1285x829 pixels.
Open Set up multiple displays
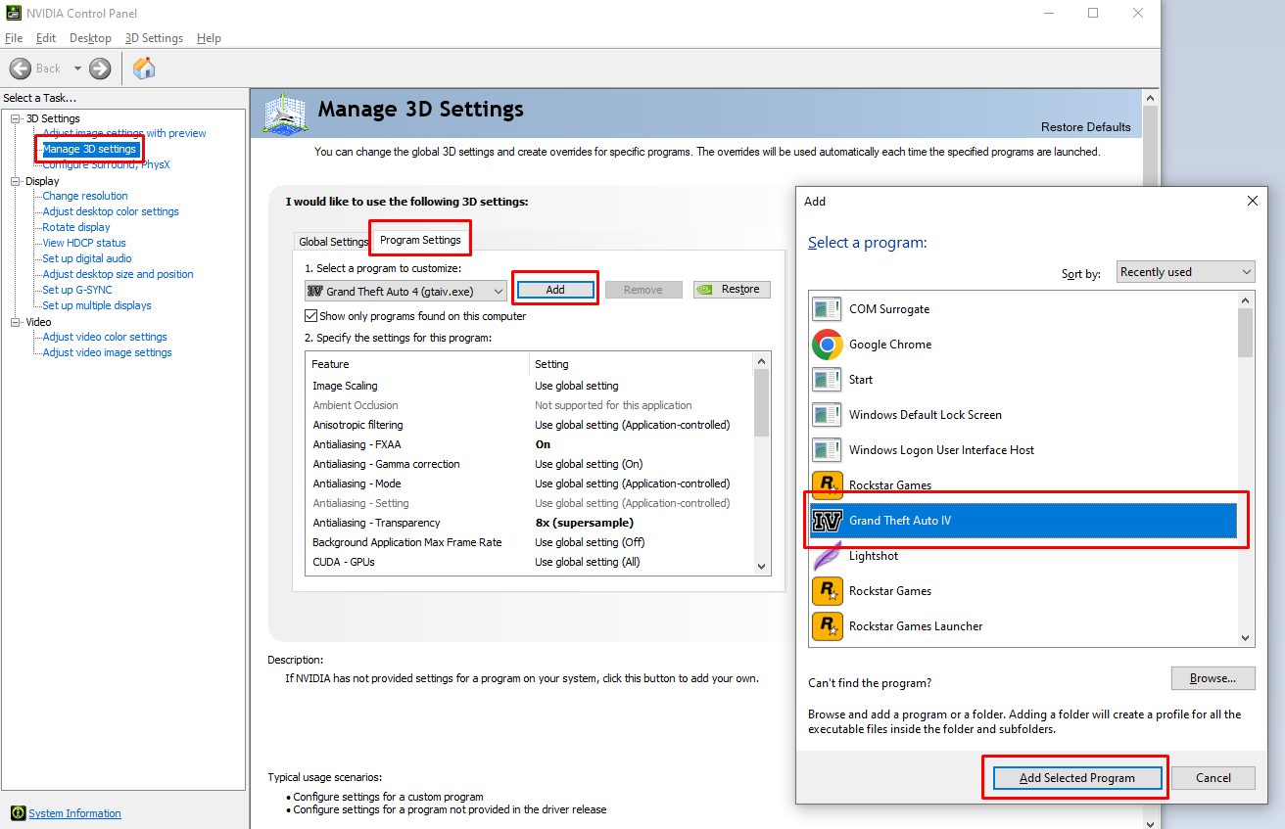click(x=97, y=305)
